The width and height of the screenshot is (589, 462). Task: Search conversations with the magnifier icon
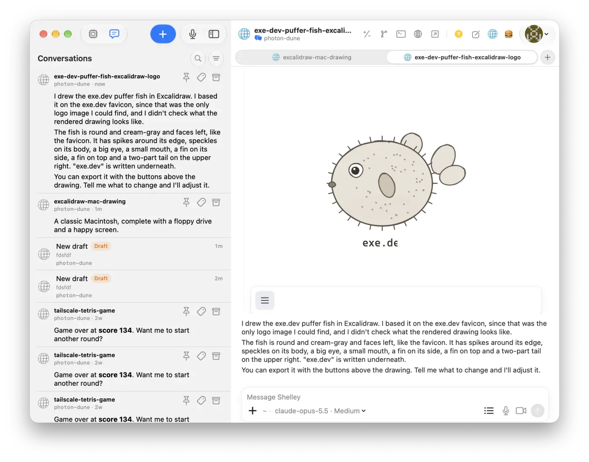point(198,58)
